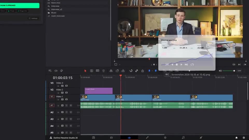The height and width of the screenshot is (140, 249).
Task: Click the 01:00:03:15 timecode field
Action: click(x=63, y=78)
